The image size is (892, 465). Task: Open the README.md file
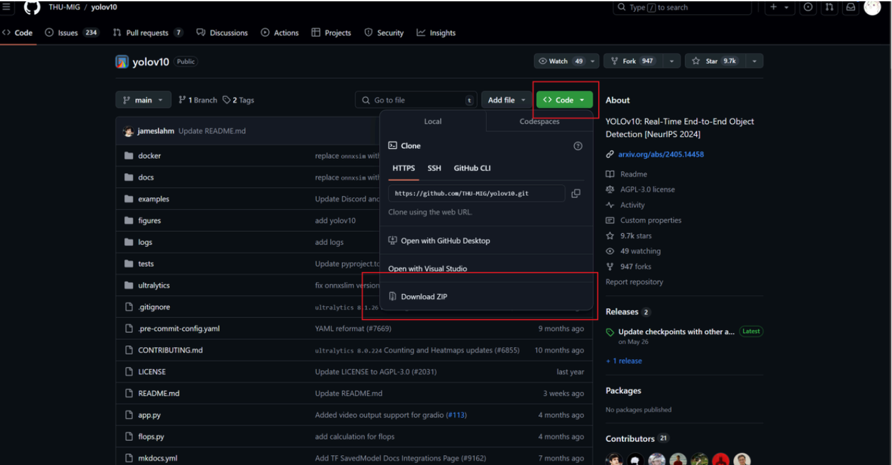pos(159,394)
